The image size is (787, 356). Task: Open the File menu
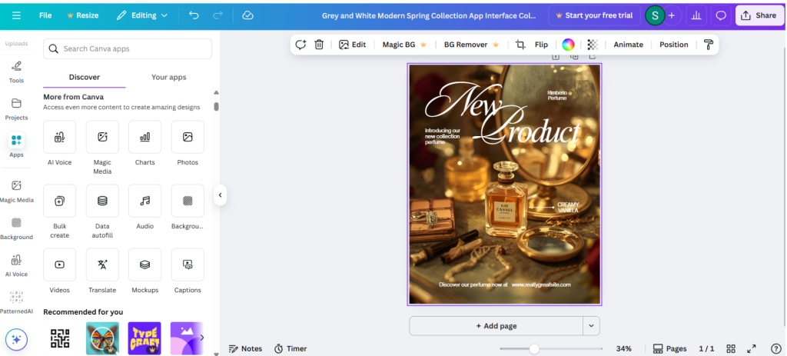point(45,15)
